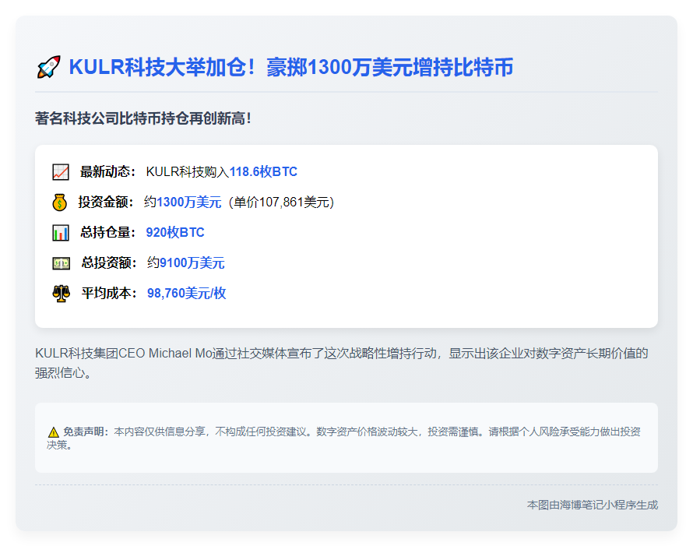Click the subtitle 著名科技公司比特币持仓再创新高!

(x=143, y=118)
